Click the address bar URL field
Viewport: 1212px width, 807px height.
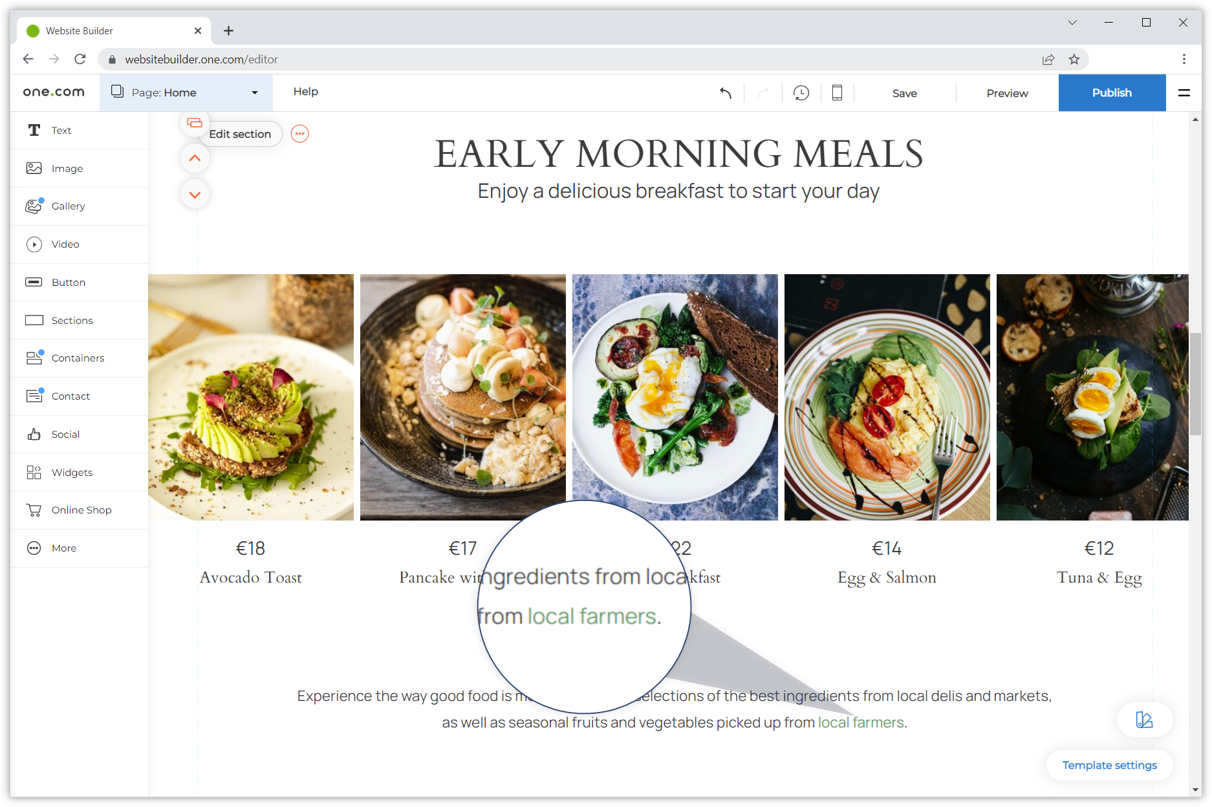coord(517,59)
